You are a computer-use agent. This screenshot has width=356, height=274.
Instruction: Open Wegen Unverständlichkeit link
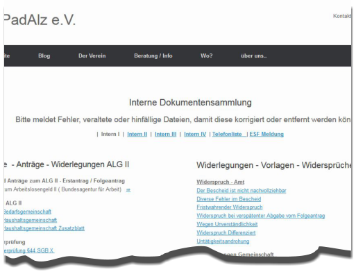227,224
